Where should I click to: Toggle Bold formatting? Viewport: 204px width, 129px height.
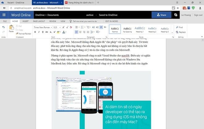pyautogui.click(x=35, y=32)
